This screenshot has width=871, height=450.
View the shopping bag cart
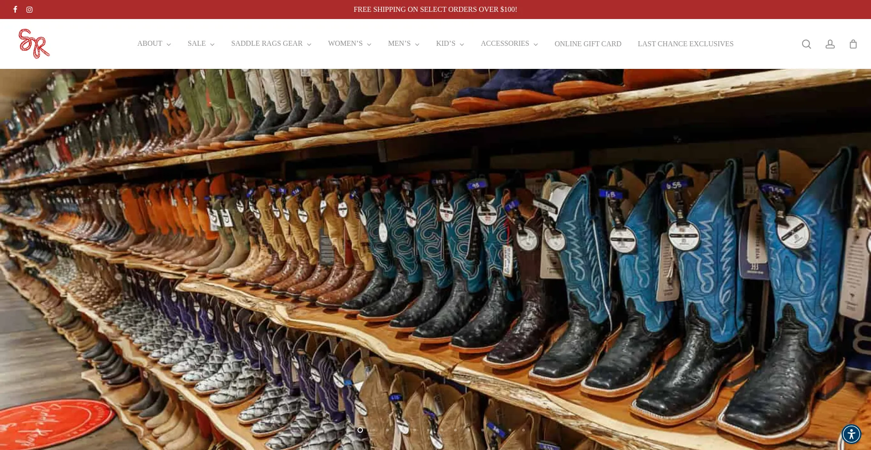pos(853,44)
